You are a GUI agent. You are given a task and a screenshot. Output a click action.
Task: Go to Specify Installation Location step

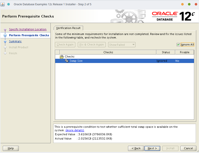click(x=28, y=29)
